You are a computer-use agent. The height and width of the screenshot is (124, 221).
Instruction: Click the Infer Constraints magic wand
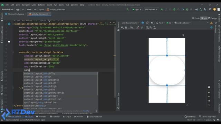tap(142, 28)
